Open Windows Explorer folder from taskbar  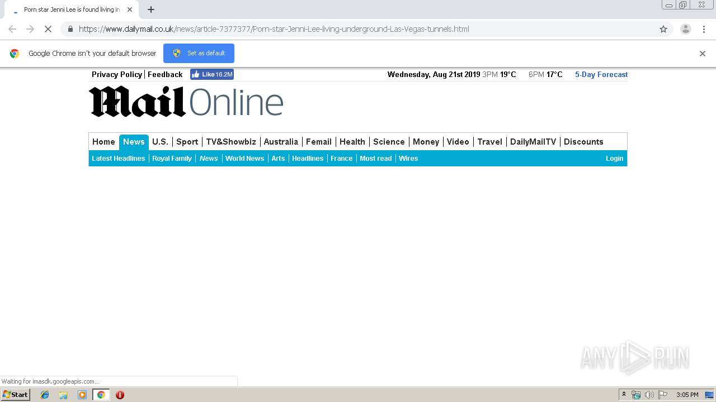click(x=63, y=395)
